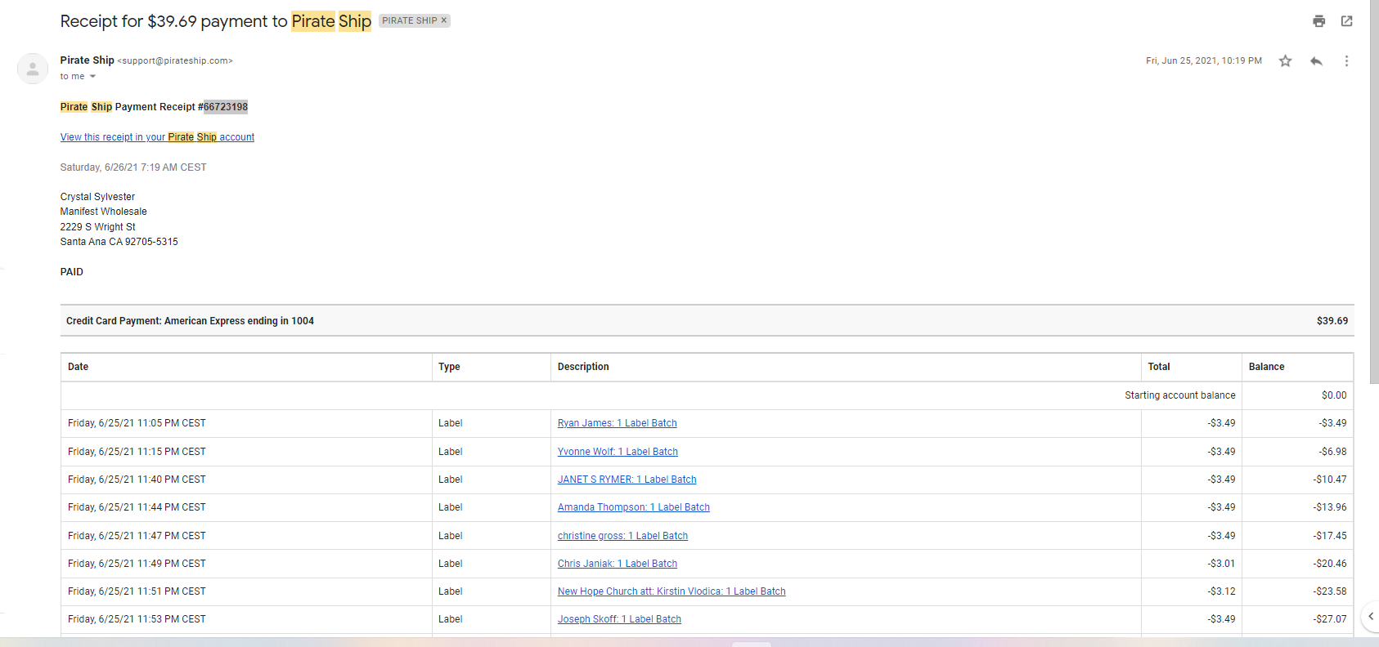Open the More options menu for this email
The width and height of the screenshot is (1379, 647).
pyautogui.click(x=1346, y=61)
